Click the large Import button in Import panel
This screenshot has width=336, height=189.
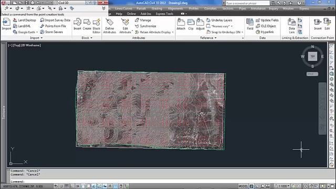6,24
